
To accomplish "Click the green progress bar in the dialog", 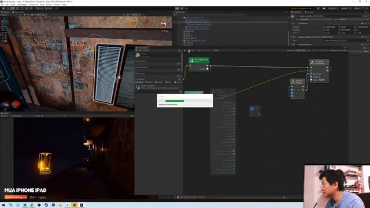I will pyautogui.click(x=175, y=101).
